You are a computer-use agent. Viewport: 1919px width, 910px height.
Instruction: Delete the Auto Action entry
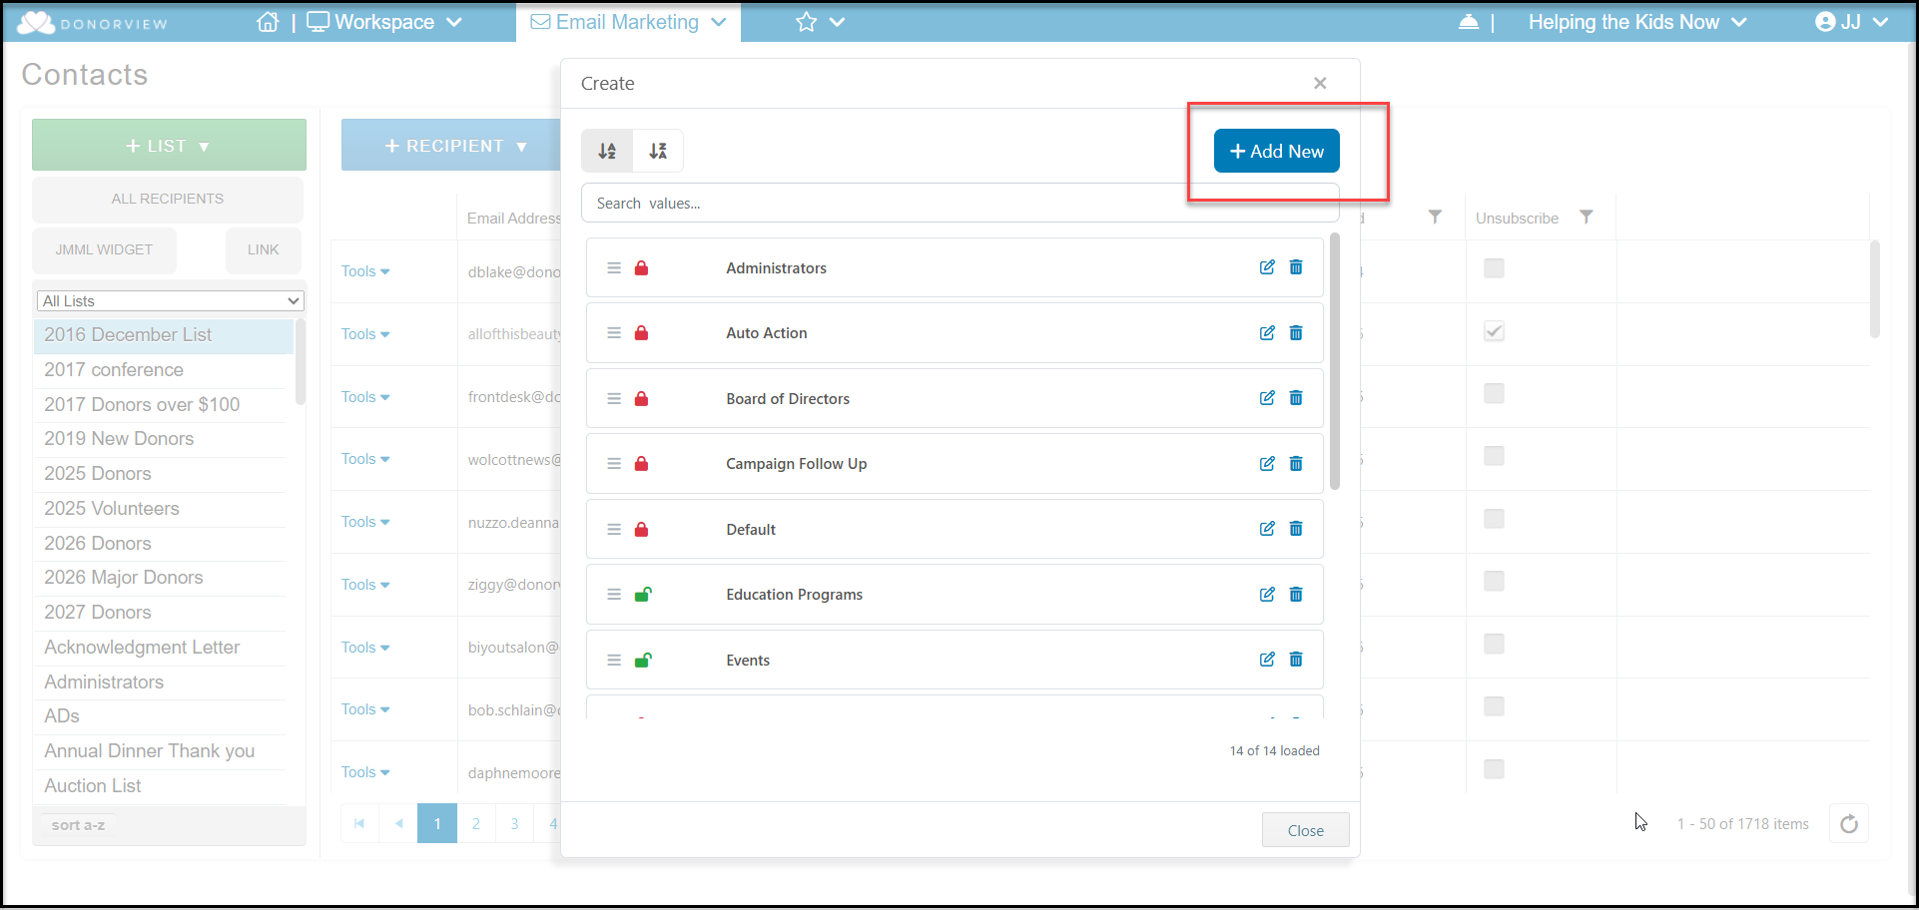[x=1296, y=333]
